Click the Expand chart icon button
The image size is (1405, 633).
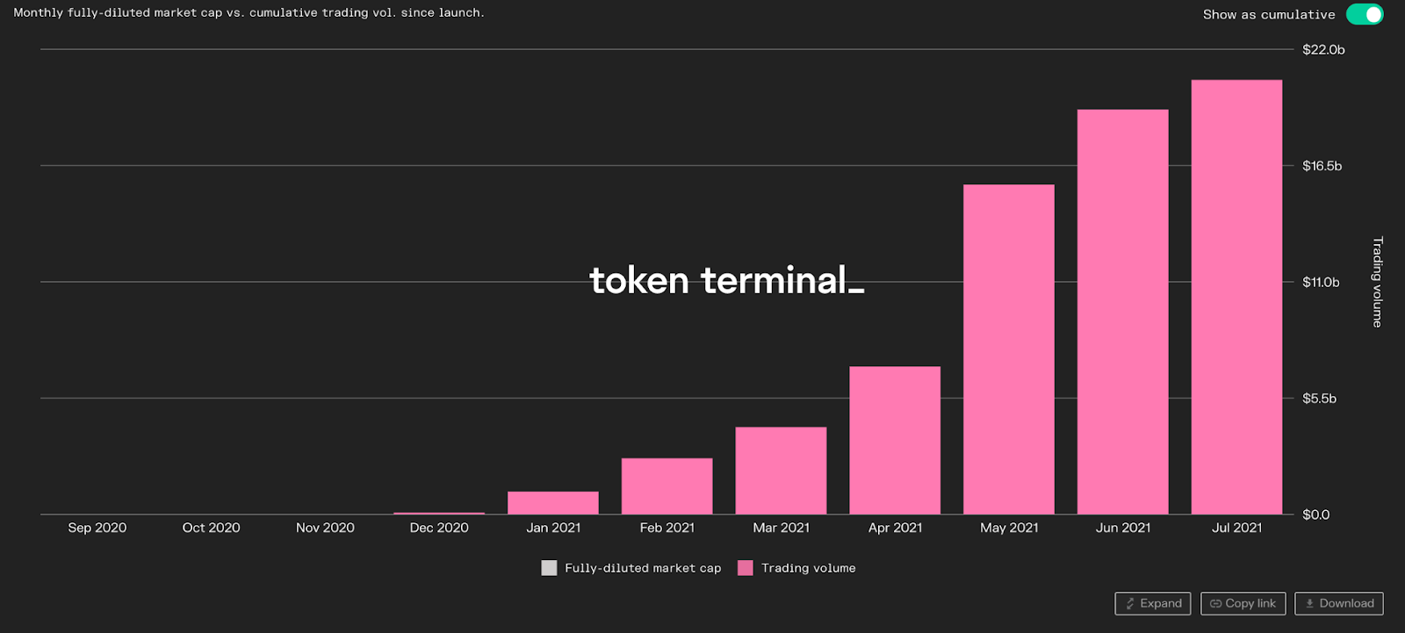point(1131,604)
